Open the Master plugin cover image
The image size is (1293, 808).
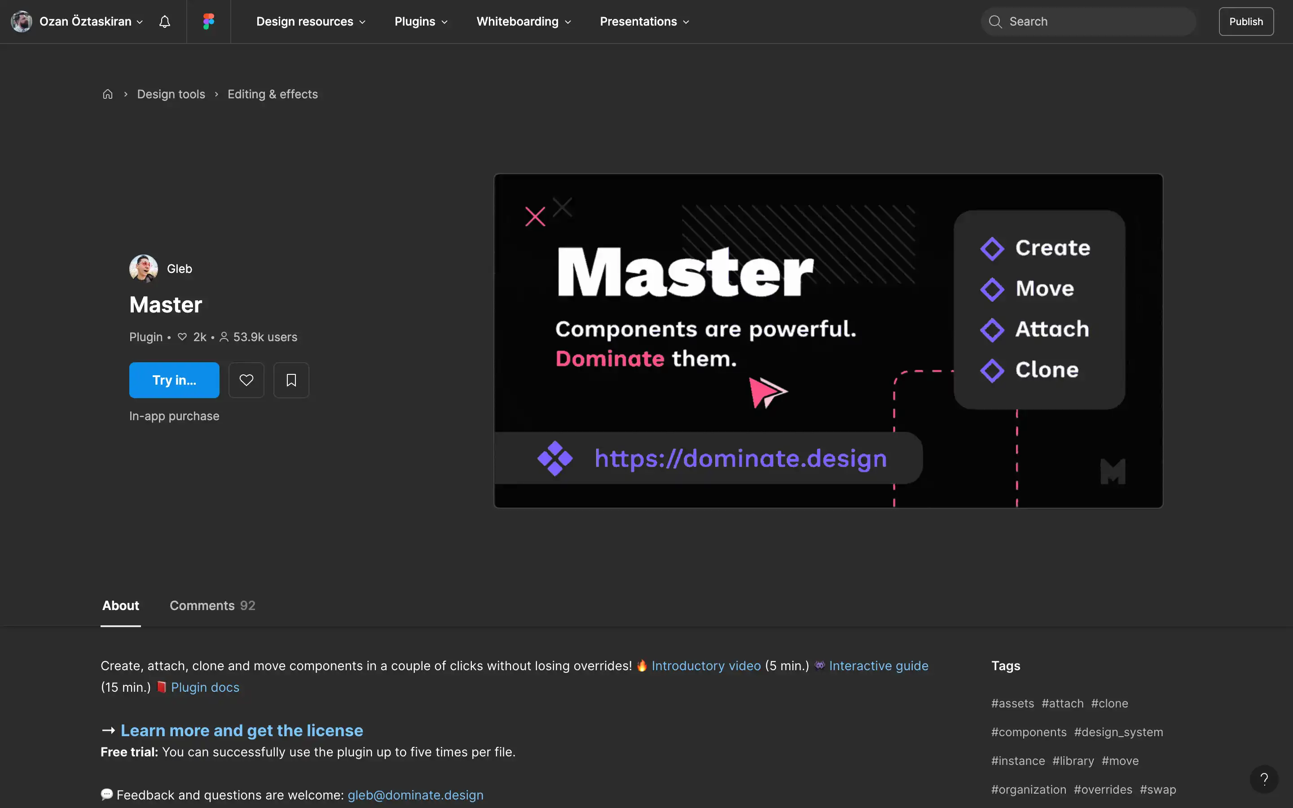(x=828, y=340)
